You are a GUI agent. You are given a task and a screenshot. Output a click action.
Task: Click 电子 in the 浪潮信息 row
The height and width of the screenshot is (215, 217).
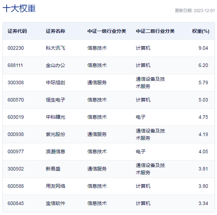(x=140, y=152)
